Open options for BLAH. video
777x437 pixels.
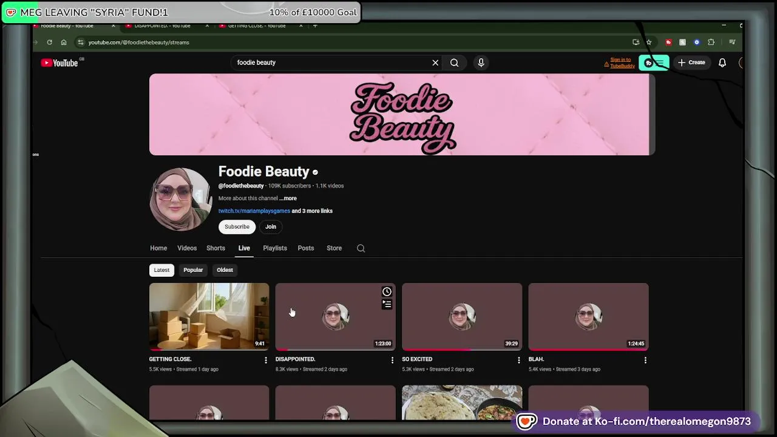[645, 360]
